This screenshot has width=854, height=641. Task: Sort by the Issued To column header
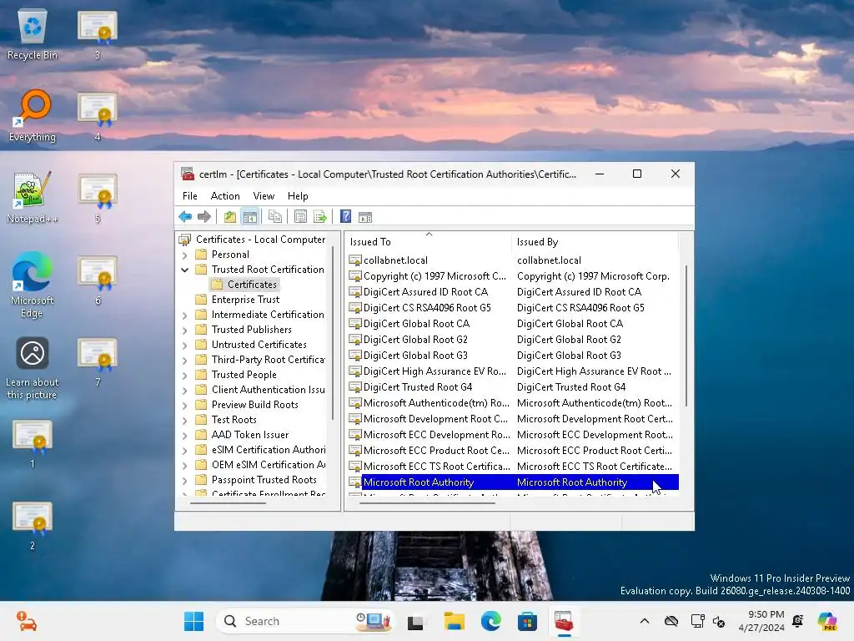pyautogui.click(x=429, y=241)
